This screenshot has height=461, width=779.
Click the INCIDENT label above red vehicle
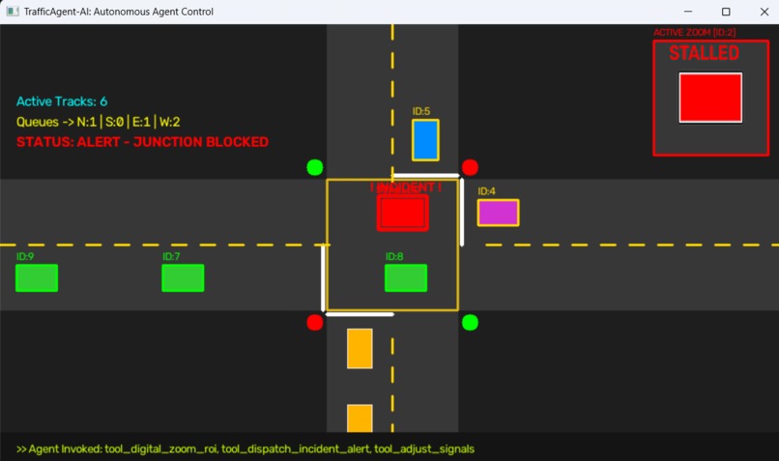click(x=406, y=187)
